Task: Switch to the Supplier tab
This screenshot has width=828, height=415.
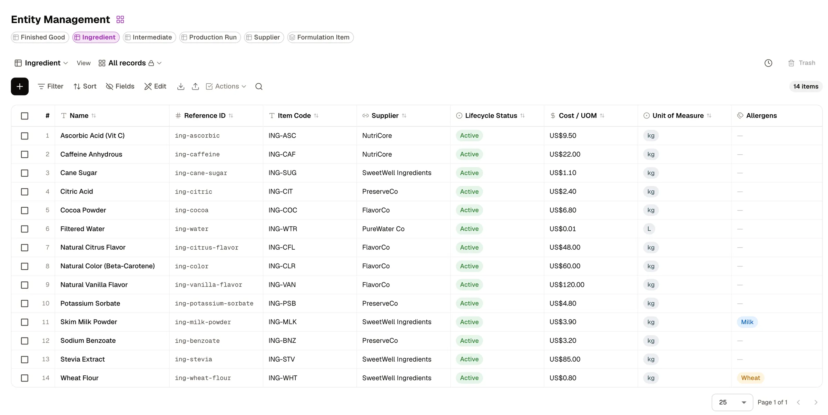Action: 264,37
